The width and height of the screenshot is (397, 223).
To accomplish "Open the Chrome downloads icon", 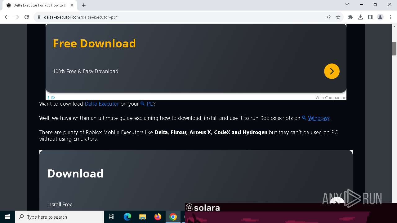I will pyautogui.click(x=360, y=17).
